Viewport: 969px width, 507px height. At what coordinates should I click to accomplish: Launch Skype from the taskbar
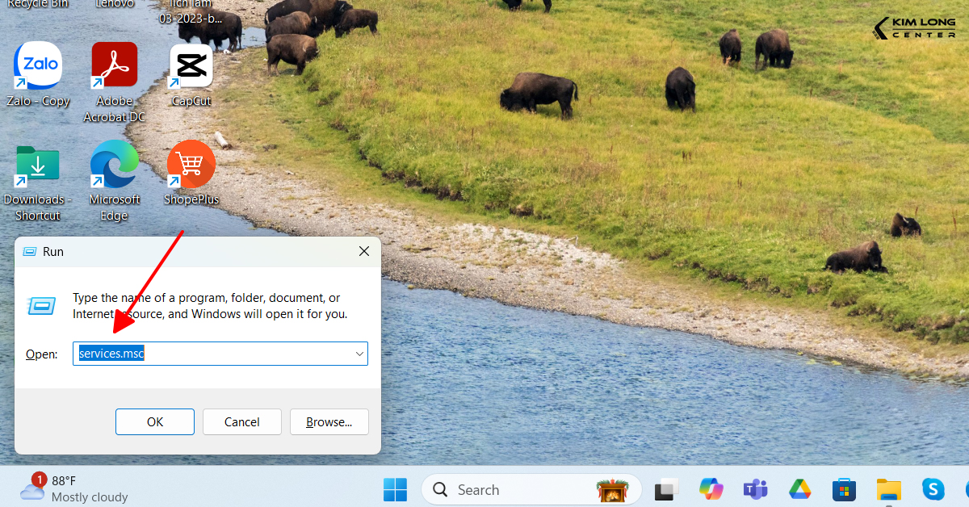pyautogui.click(x=933, y=489)
